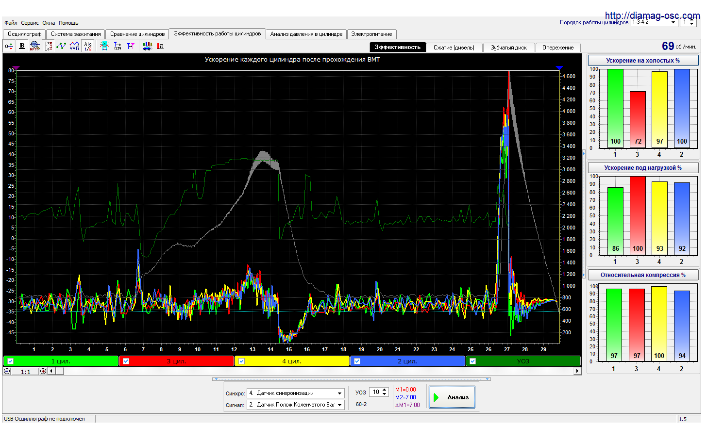Click the purple left marker triangle above graph

(x=16, y=68)
